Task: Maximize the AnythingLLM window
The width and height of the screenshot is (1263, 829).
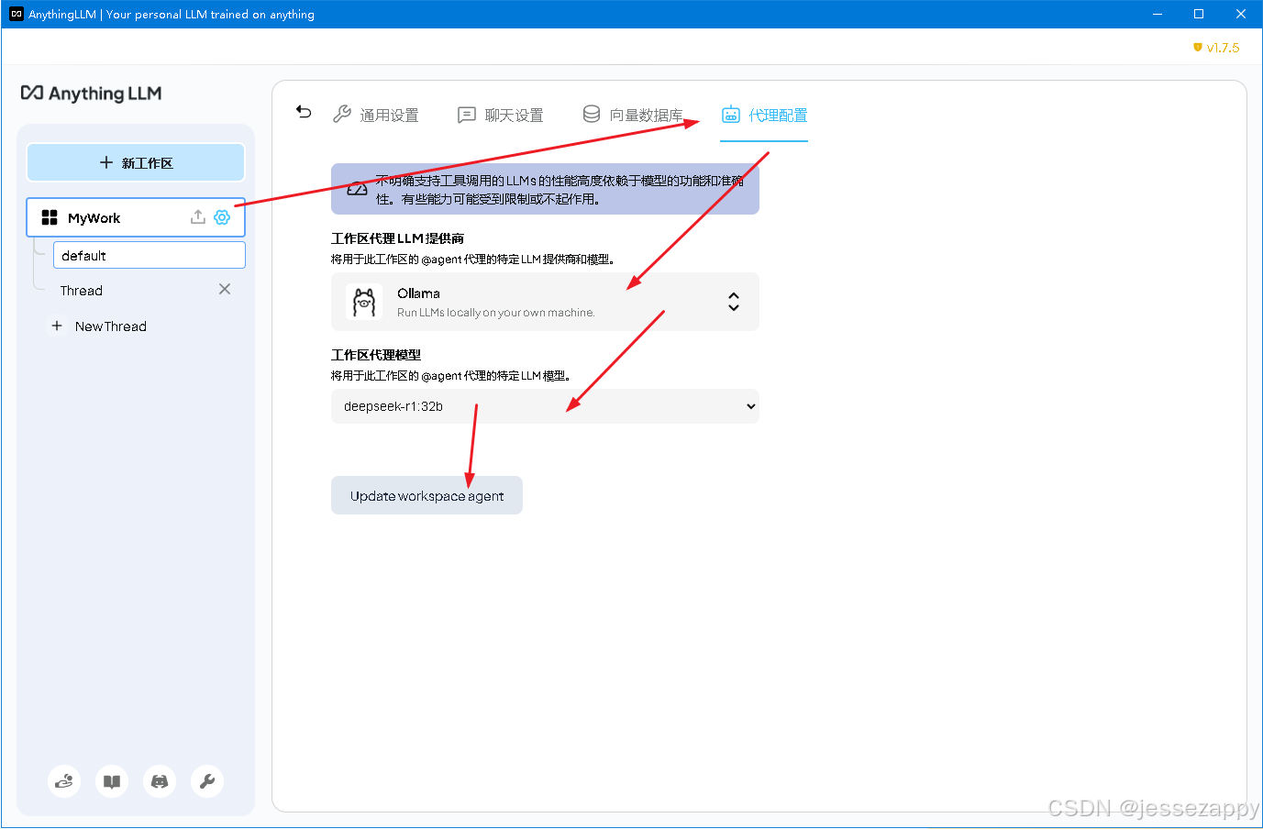Action: click(1199, 14)
